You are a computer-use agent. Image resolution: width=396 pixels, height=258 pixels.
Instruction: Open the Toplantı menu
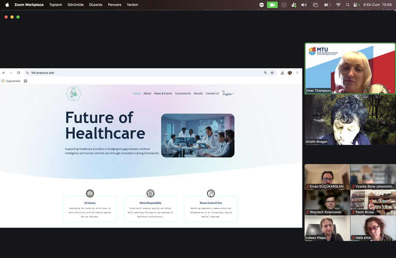56,5
